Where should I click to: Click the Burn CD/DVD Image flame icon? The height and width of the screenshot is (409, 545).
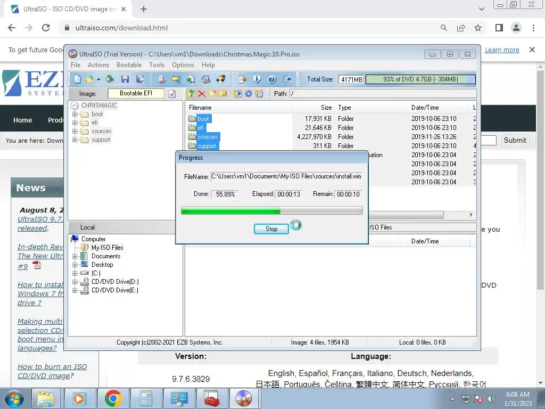point(221,79)
